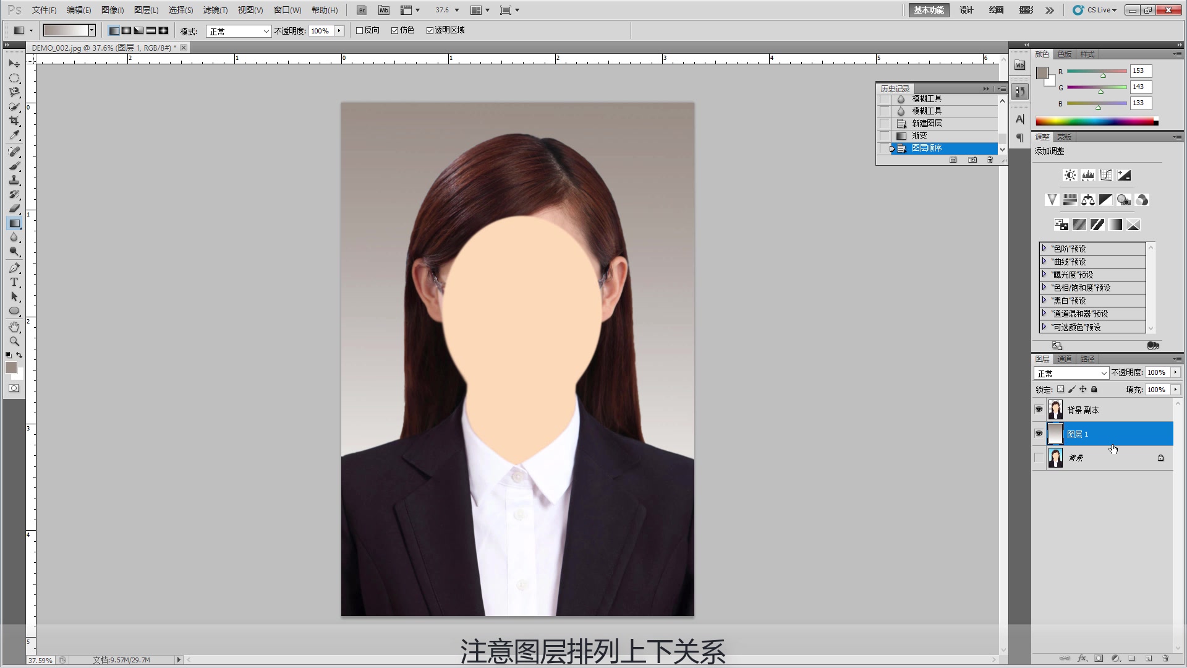Switch to 绘画 workspace
The width and height of the screenshot is (1187, 668).
996,10
